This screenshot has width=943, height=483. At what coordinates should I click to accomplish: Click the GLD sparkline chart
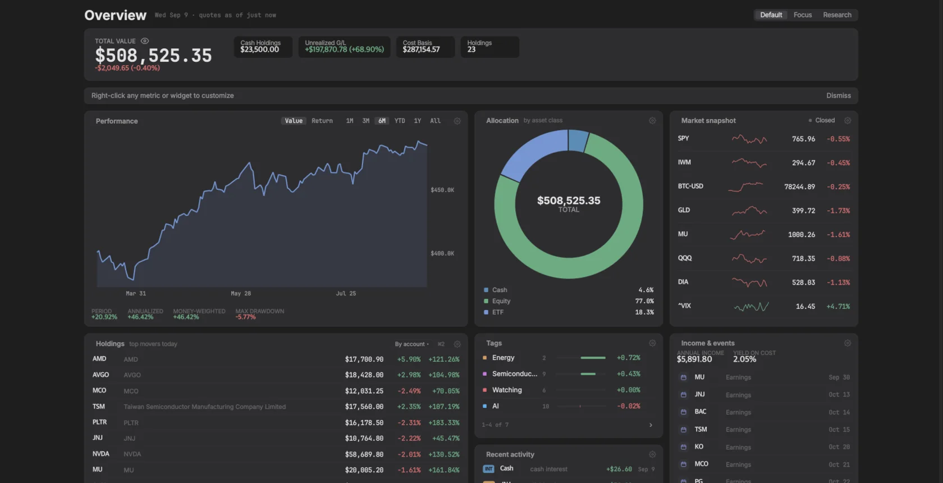click(749, 211)
